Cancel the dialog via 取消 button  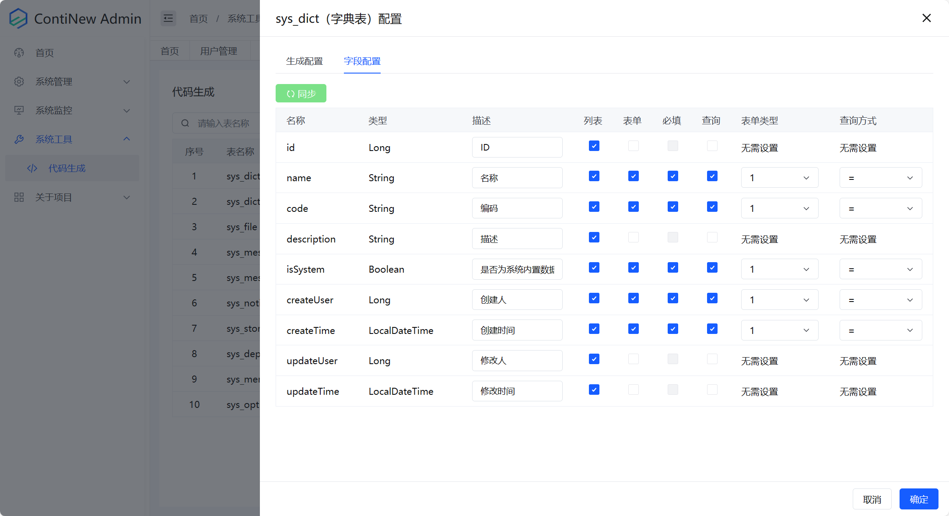pos(872,499)
